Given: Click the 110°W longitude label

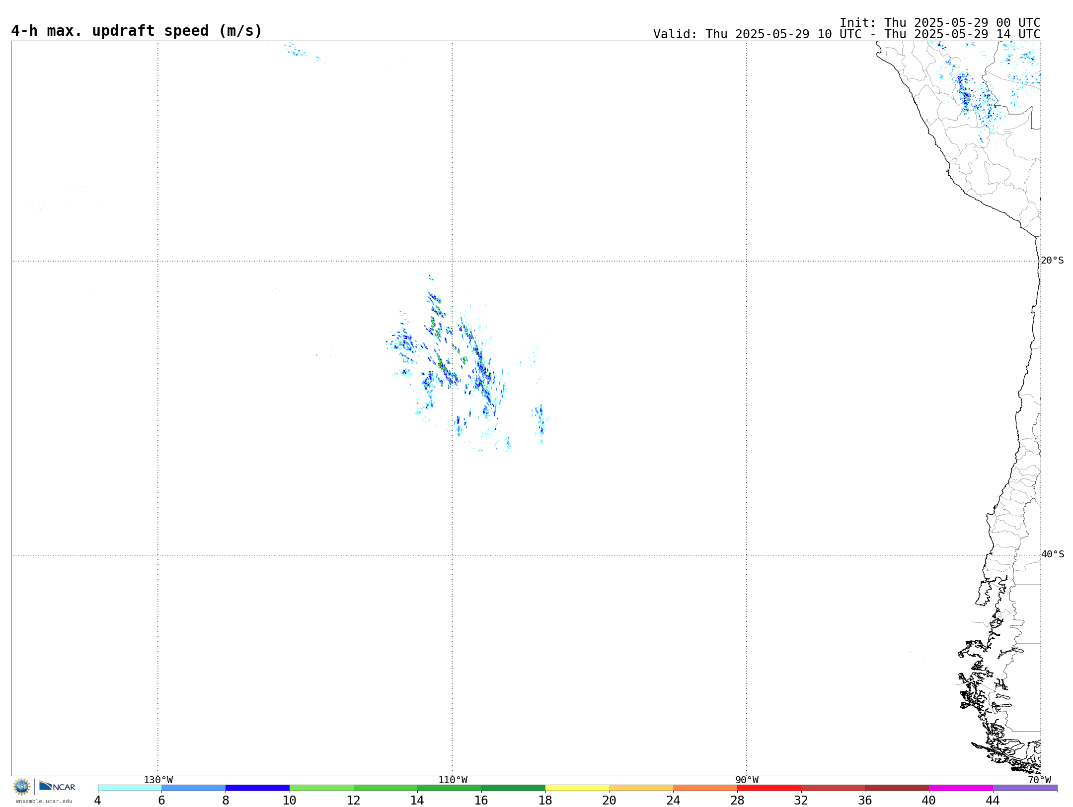Looking at the screenshot, I should coord(453,780).
